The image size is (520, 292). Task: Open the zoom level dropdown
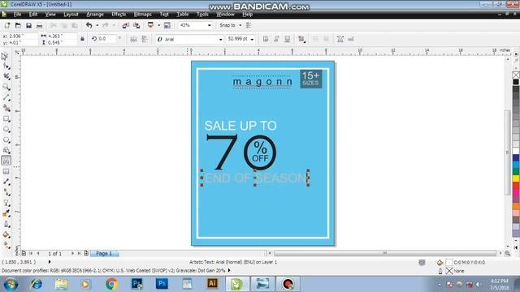(x=210, y=25)
